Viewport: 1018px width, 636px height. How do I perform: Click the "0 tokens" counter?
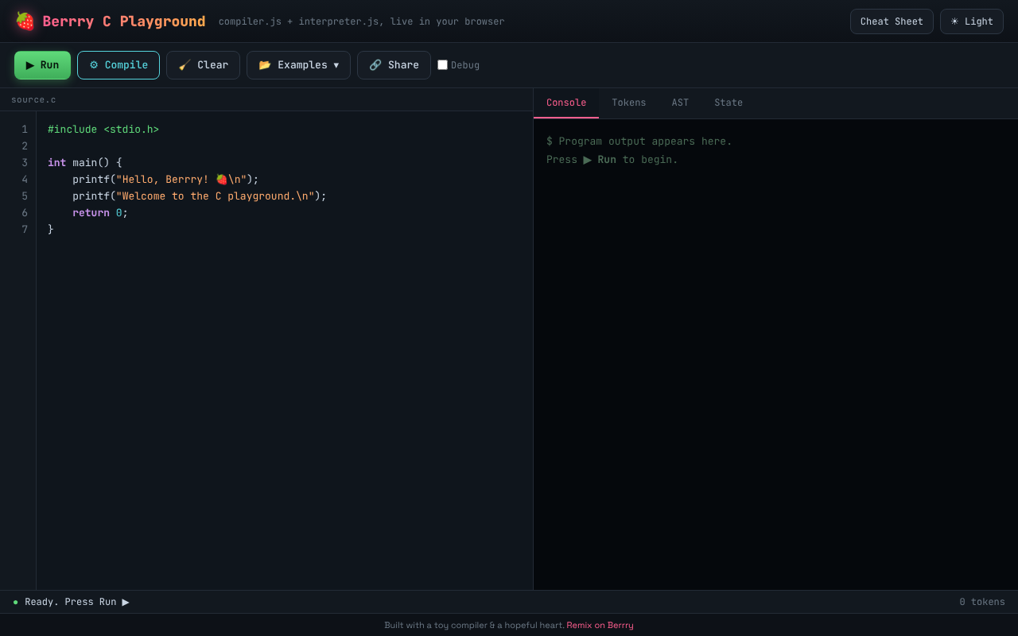tap(982, 602)
